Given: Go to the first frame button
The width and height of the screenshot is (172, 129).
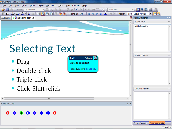Looking at the screenshot, I should coord(89,14).
